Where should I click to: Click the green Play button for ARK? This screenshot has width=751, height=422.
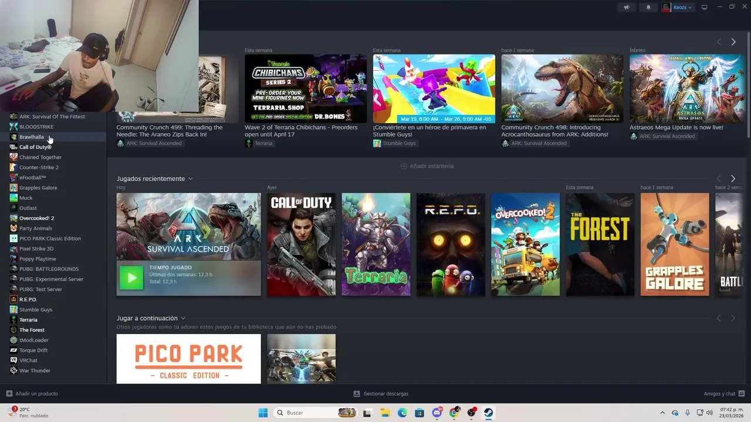pos(131,278)
